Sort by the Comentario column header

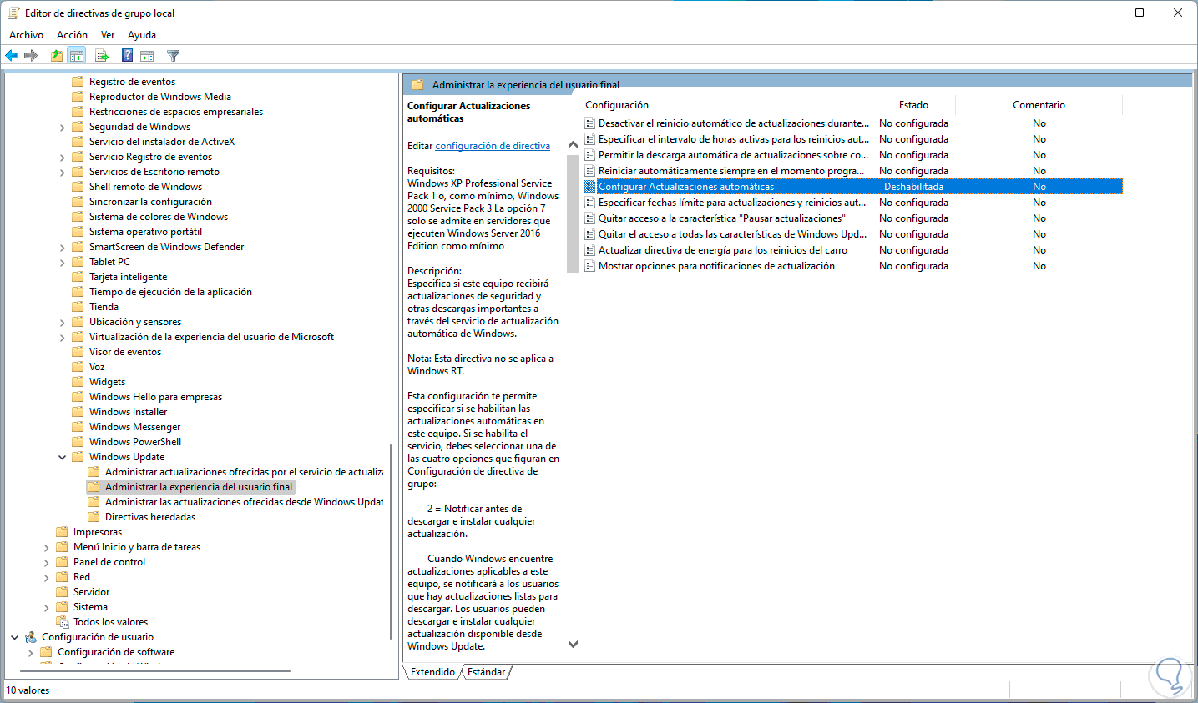[x=1039, y=105]
